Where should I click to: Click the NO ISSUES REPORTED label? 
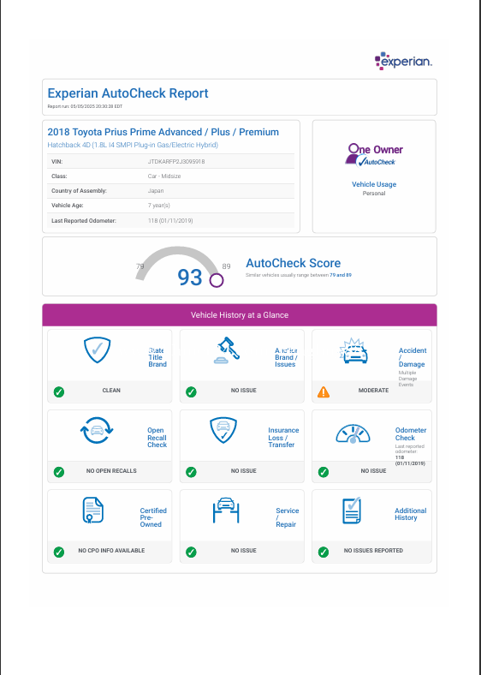(x=373, y=551)
